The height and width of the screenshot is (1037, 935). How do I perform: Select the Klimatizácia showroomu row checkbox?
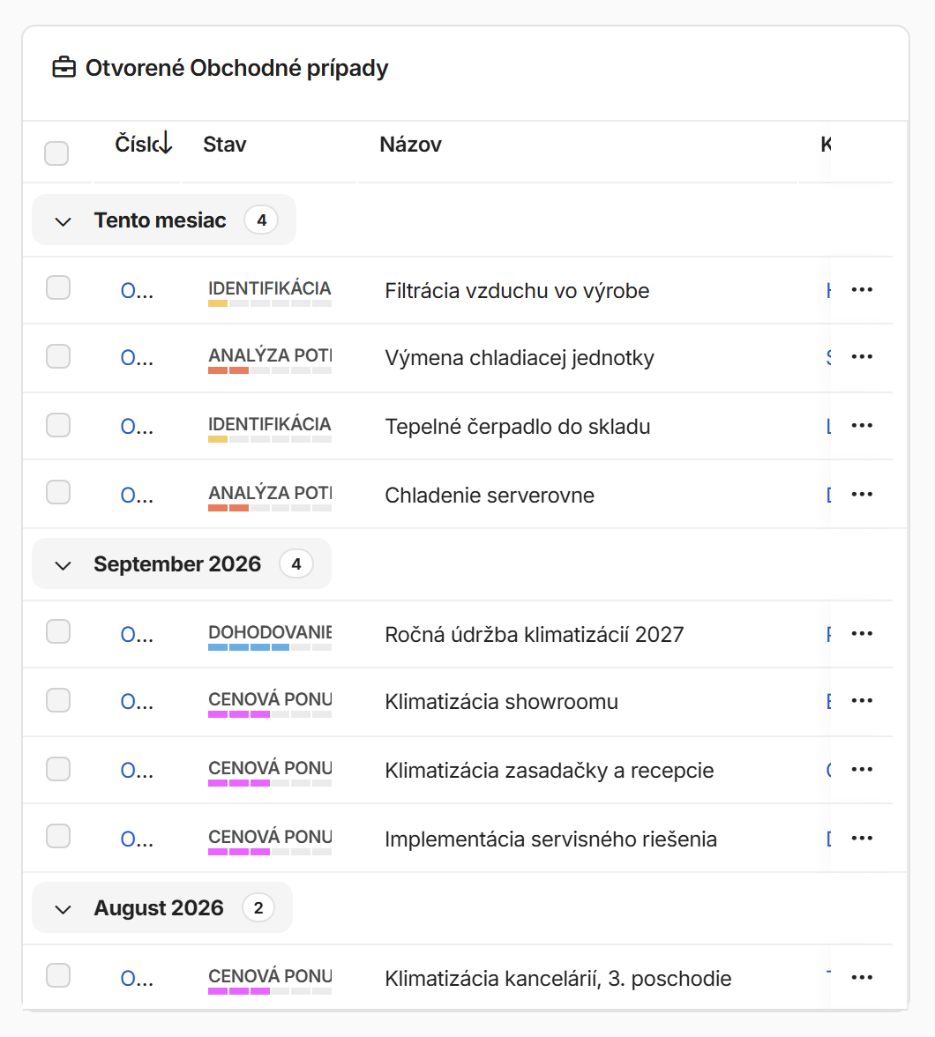click(x=58, y=700)
